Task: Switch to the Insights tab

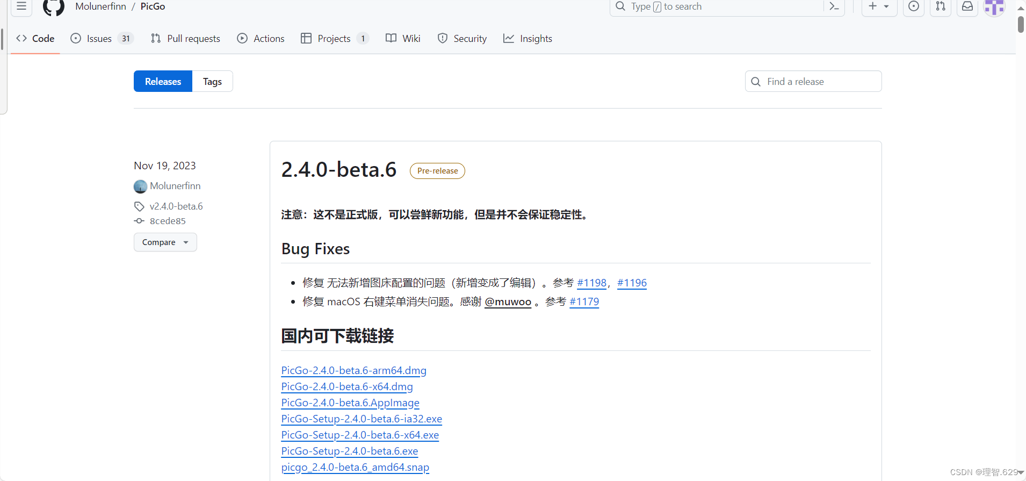Action: coord(528,38)
